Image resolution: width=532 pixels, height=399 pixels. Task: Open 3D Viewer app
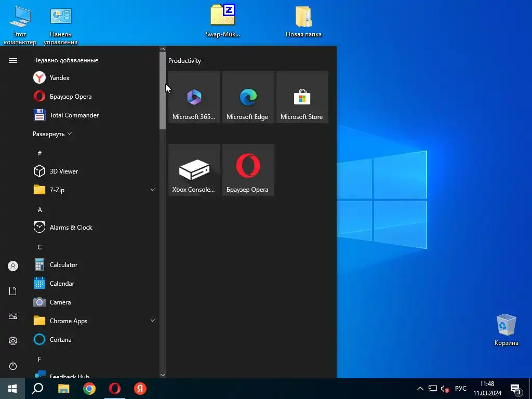coord(94,171)
